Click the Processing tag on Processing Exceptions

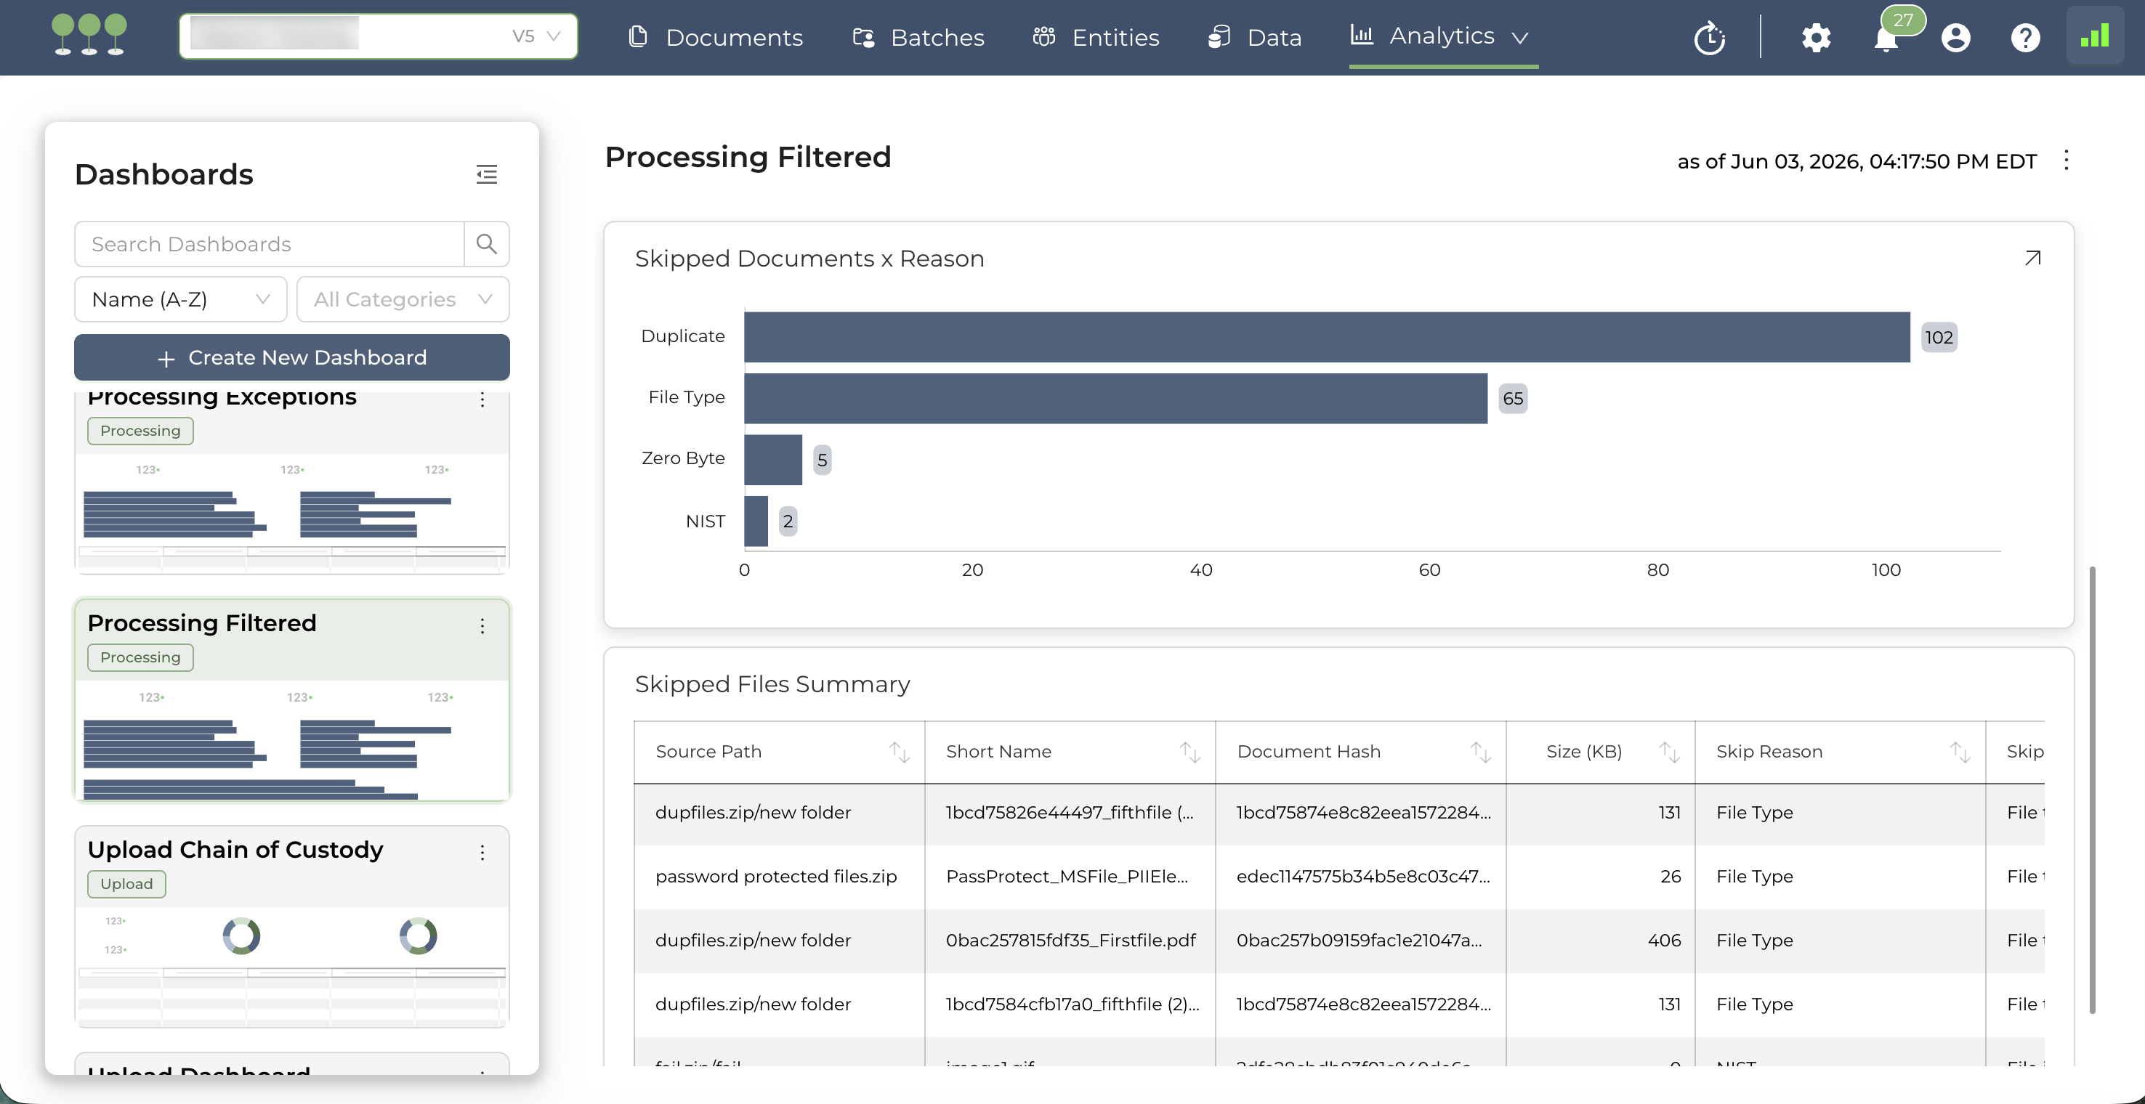click(140, 431)
